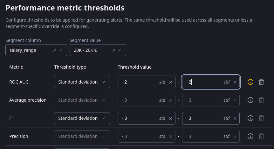Delete the ROC AUC threshold row
This screenshot has width=274, height=149.
[x=261, y=82]
